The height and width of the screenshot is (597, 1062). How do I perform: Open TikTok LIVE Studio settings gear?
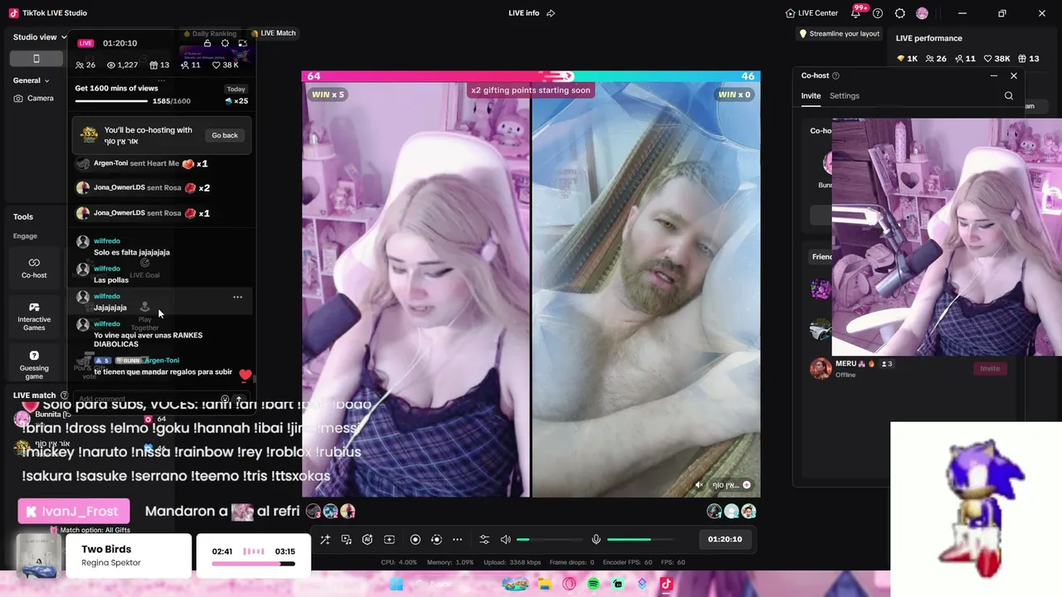(x=900, y=13)
